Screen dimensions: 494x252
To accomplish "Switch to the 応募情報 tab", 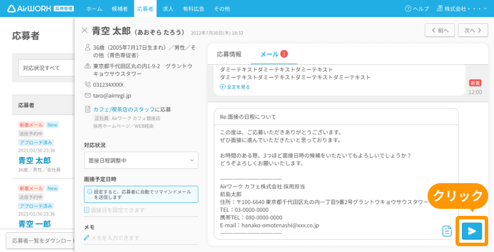I will [229, 54].
